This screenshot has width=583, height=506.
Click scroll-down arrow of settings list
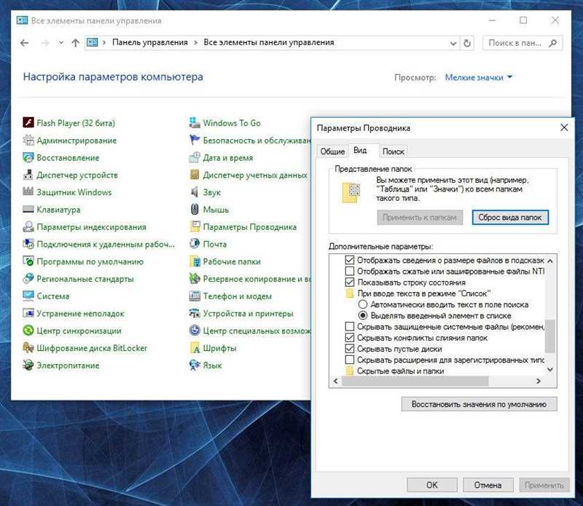pyautogui.click(x=550, y=370)
